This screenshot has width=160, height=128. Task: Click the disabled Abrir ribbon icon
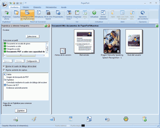[113, 14]
